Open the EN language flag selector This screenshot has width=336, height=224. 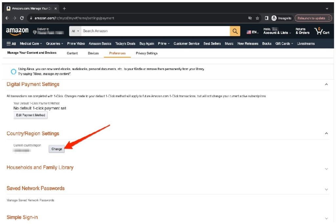[252, 32]
